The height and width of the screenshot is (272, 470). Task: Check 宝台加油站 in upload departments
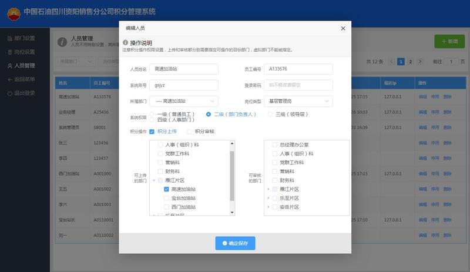tap(166, 198)
